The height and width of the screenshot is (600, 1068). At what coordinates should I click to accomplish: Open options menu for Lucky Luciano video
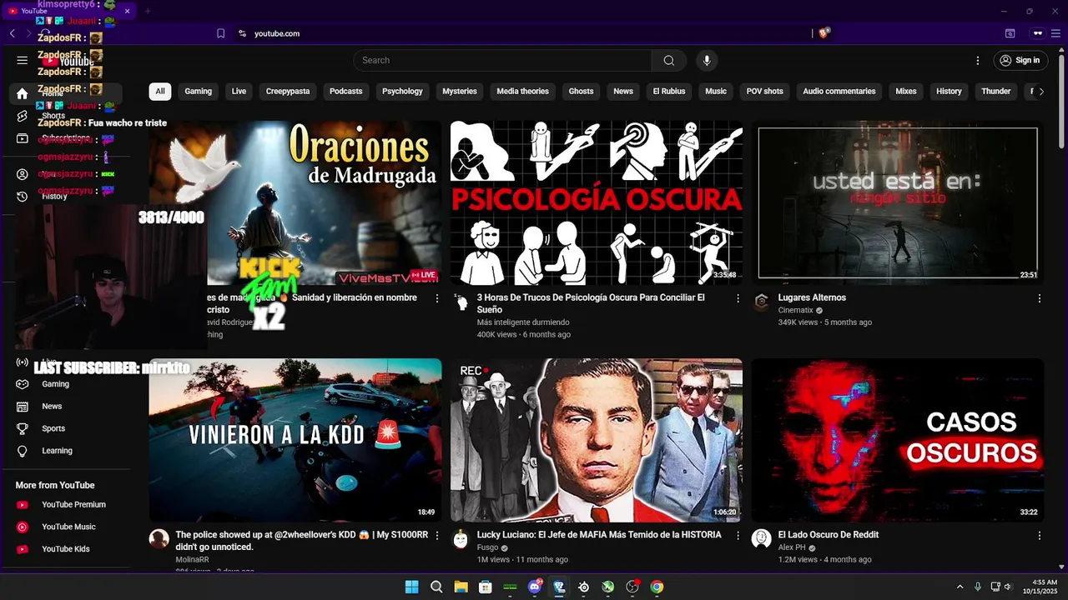738,536
